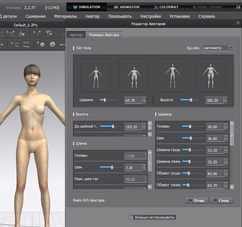
Task: Click the 'Сохр.' save button
Action: pos(222,200)
